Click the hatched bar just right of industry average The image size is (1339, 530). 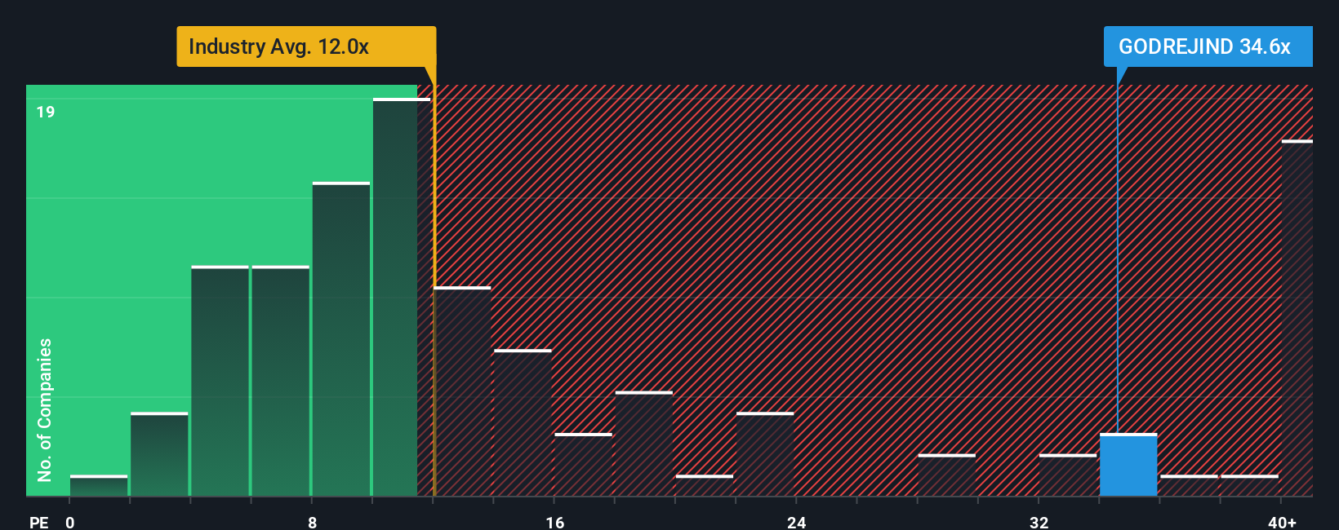(x=462, y=391)
